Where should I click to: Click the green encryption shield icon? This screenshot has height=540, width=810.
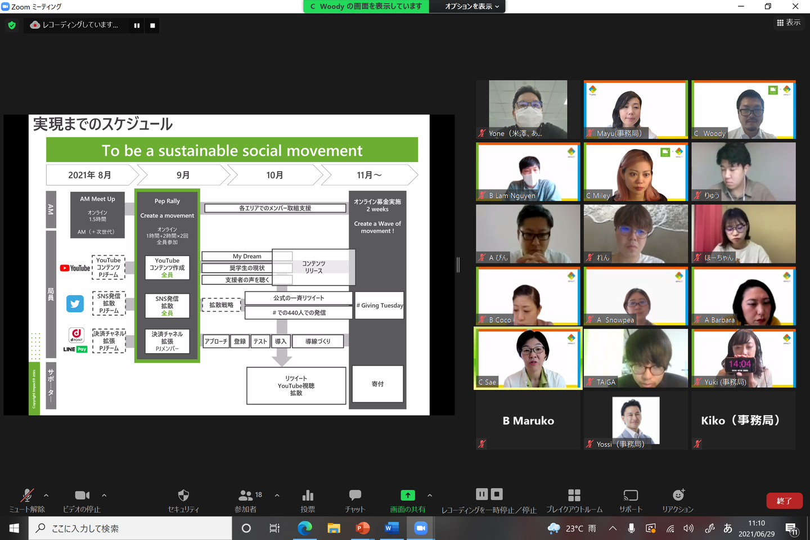(12, 25)
